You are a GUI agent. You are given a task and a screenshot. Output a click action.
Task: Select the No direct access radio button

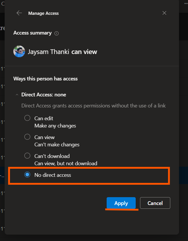point(27,175)
